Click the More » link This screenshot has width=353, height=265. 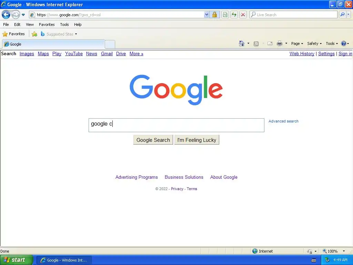(137, 53)
